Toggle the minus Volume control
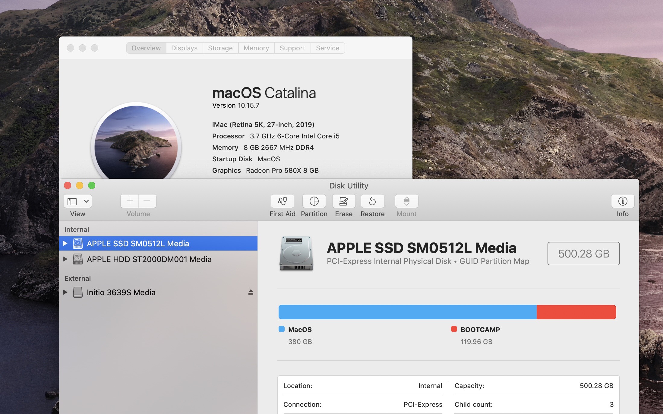 [x=147, y=201]
